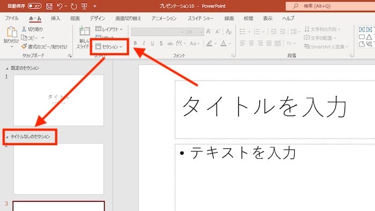375x211 pixels.
Task: Click 切り取り cut button
Action: click(32, 29)
